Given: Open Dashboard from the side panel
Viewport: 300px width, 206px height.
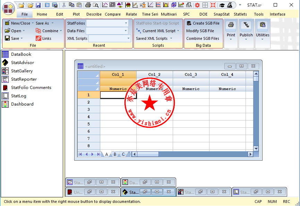Looking at the screenshot, I should [18, 104].
